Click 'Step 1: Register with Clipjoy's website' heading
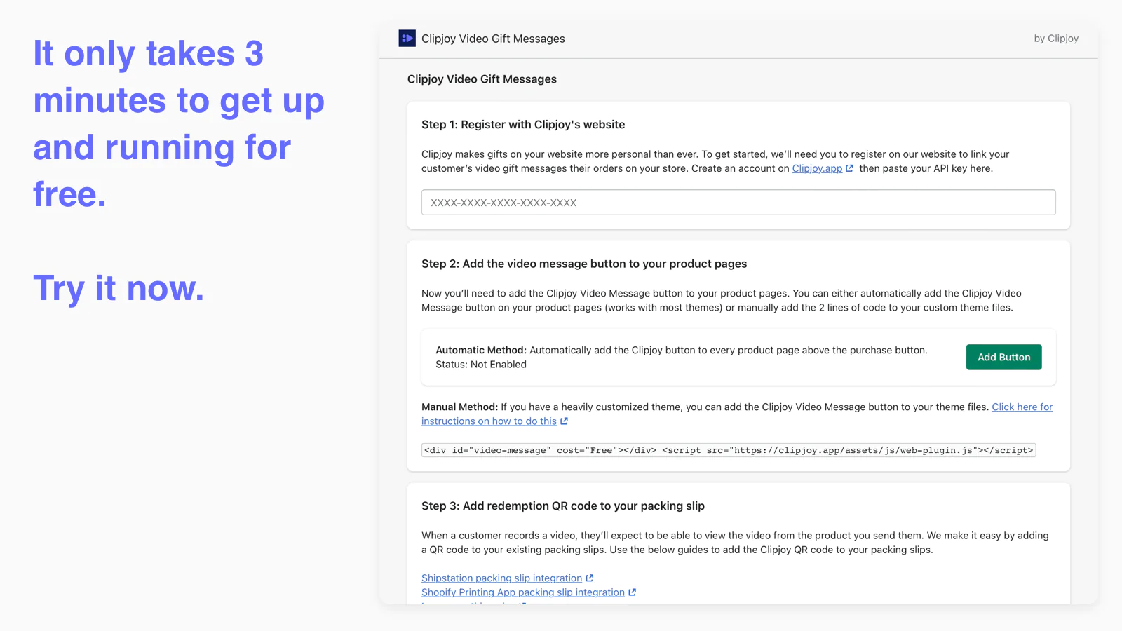1122x631 pixels. click(x=523, y=125)
